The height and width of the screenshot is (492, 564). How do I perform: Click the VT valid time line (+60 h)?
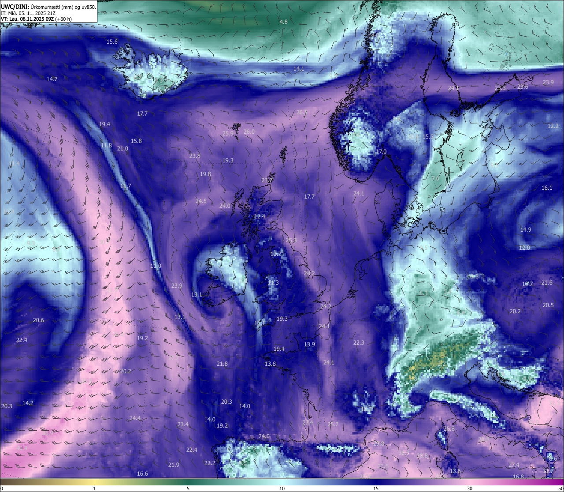37,19
